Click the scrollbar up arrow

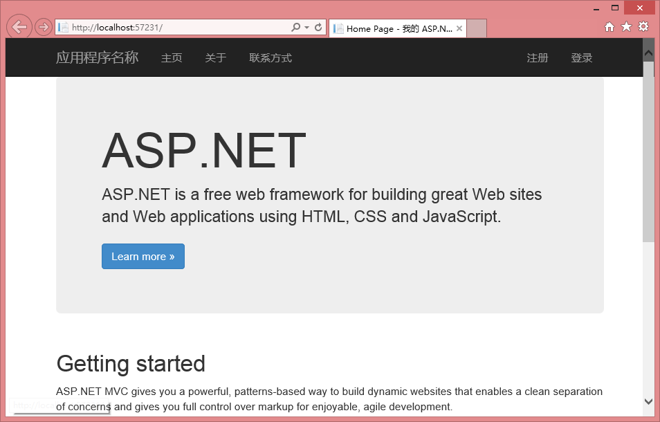pyautogui.click(x=648, y=53)
